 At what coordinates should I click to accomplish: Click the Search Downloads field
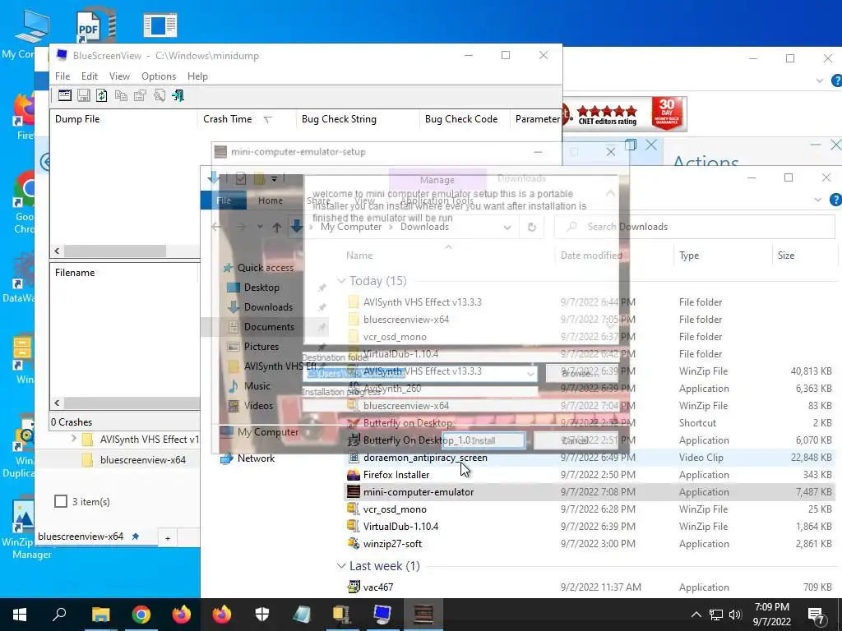tap(694, 227)
